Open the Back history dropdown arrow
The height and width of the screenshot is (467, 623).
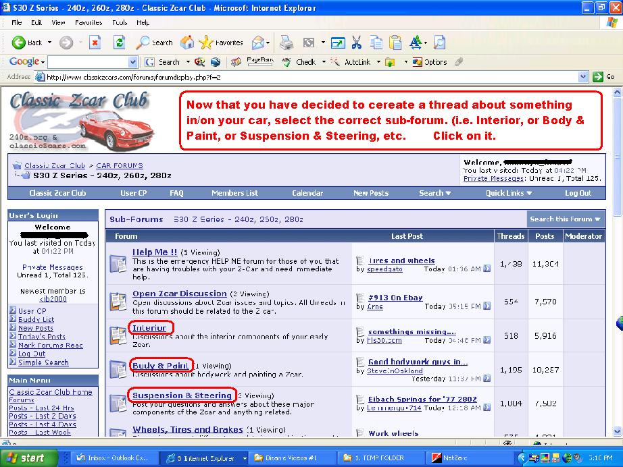coord(50,43)
